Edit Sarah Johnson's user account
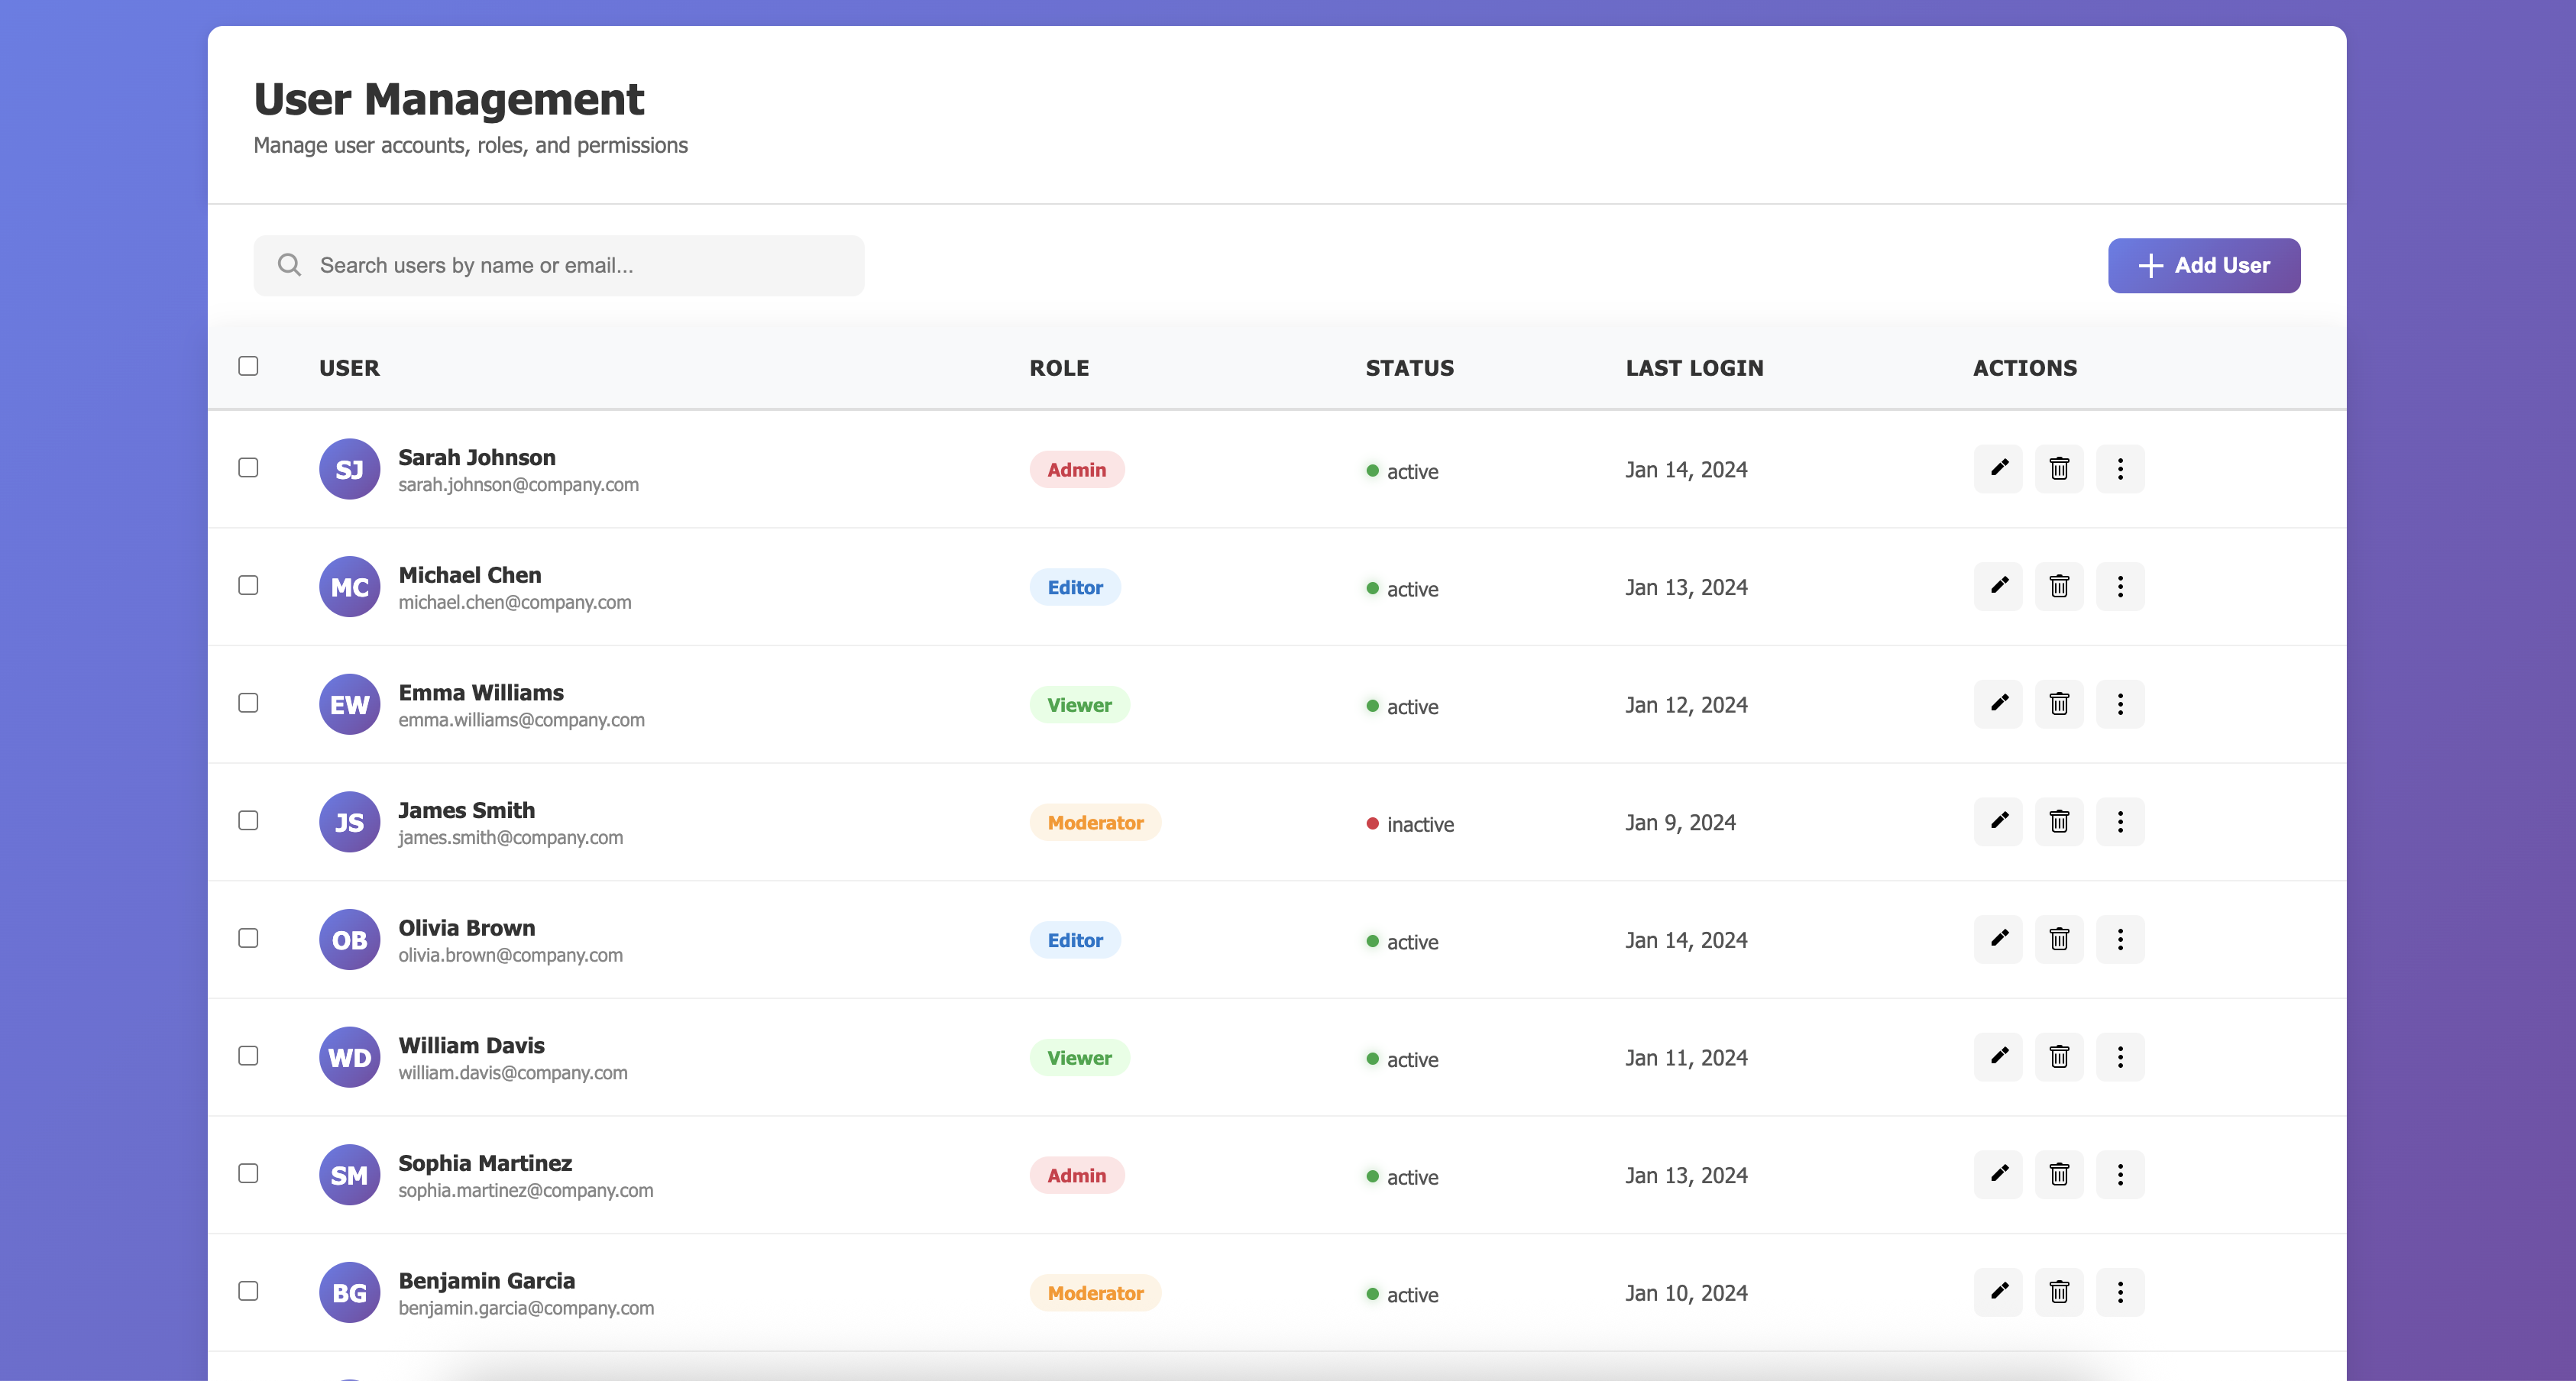The width and height of the screenshot is (2576, 1381). click(1998, 468)
